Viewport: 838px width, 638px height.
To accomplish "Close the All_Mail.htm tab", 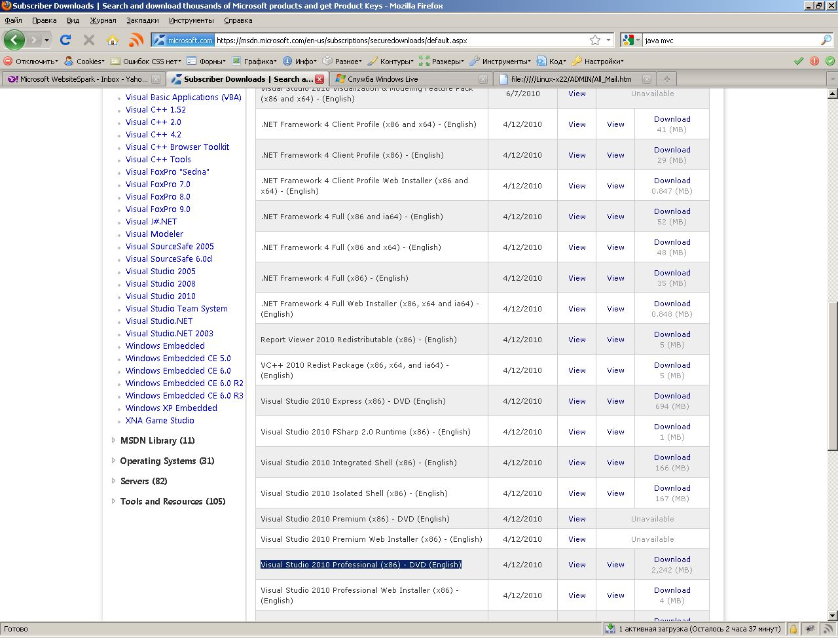I will pyautogui.click(x=647, y=79).
